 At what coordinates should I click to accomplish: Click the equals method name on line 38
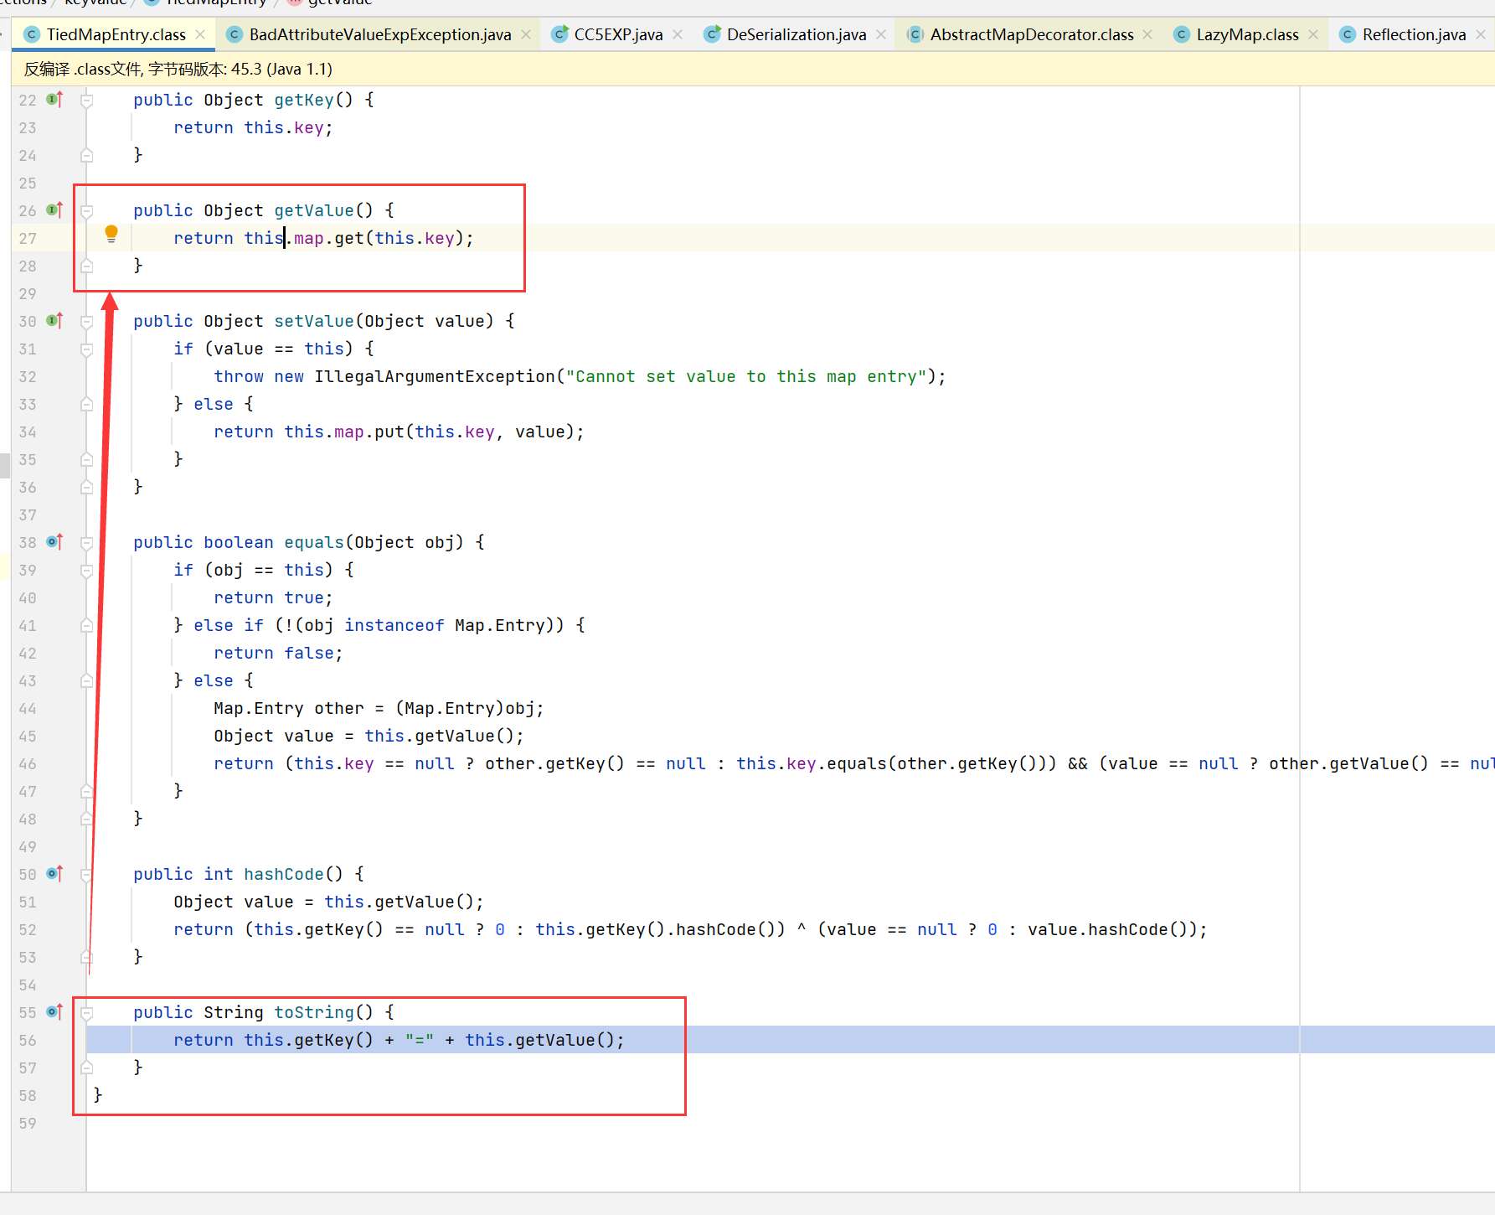coord(314,542)
